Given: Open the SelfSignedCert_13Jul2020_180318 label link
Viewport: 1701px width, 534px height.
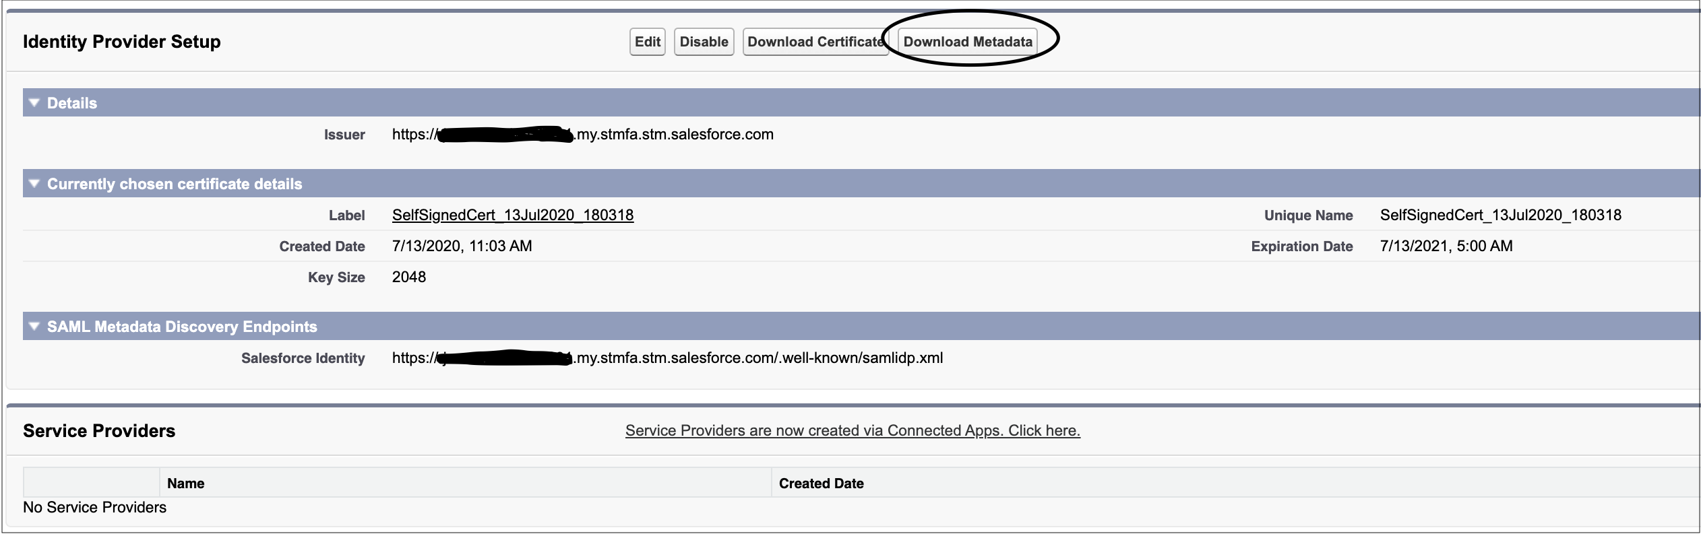Looking at the screenshot, I should (x=512, y=215).
